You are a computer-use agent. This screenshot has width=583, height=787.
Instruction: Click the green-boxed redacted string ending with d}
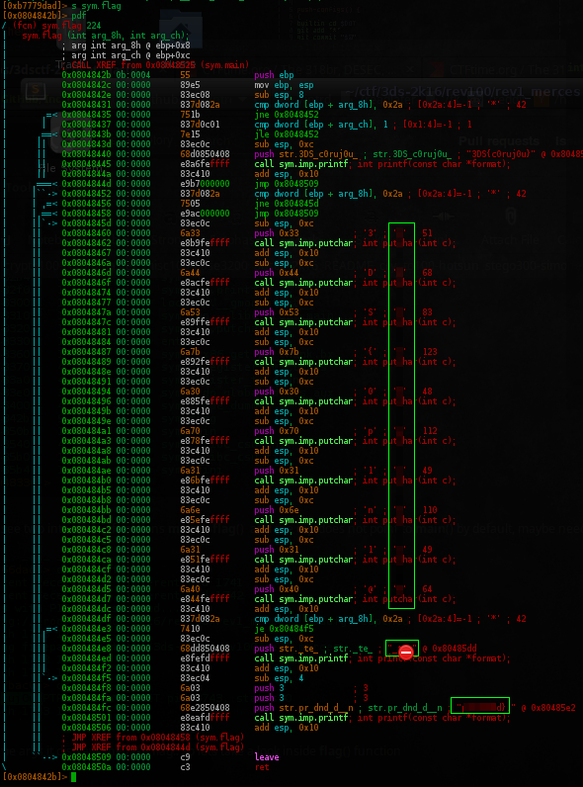click(x=480, y=706)
